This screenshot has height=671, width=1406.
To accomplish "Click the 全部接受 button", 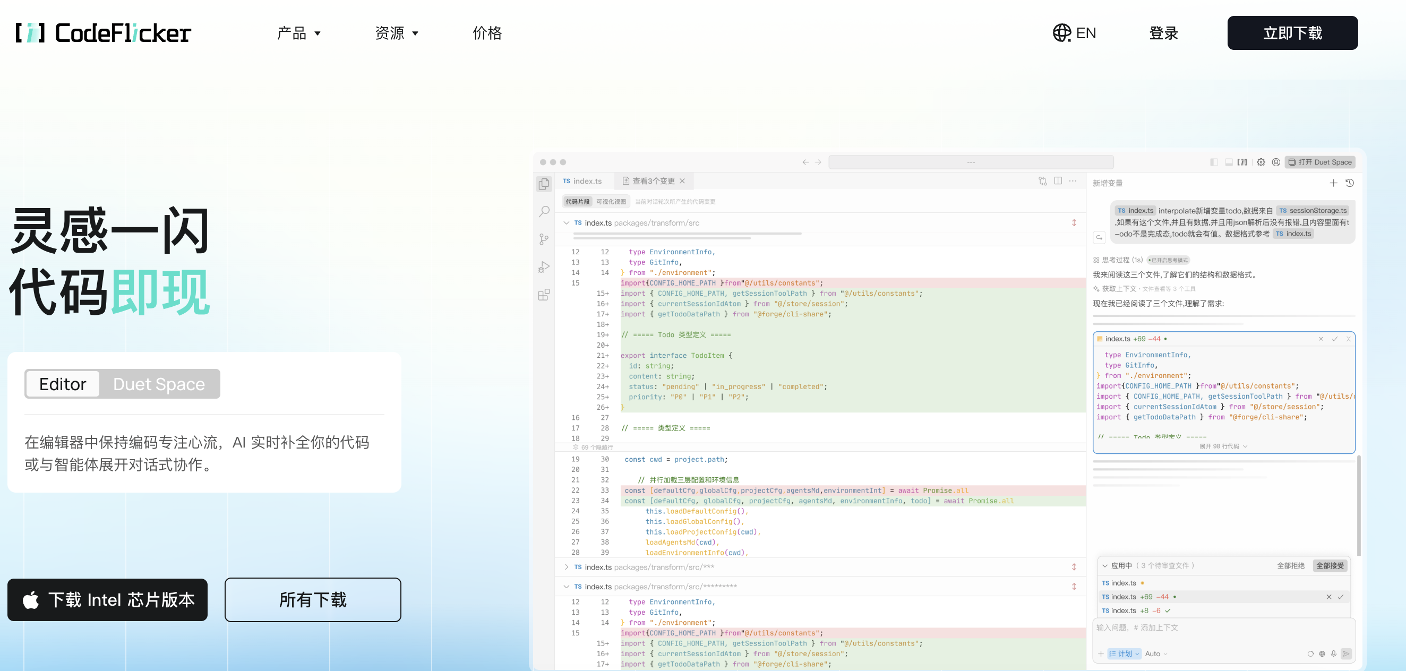I will (1330, 566).
